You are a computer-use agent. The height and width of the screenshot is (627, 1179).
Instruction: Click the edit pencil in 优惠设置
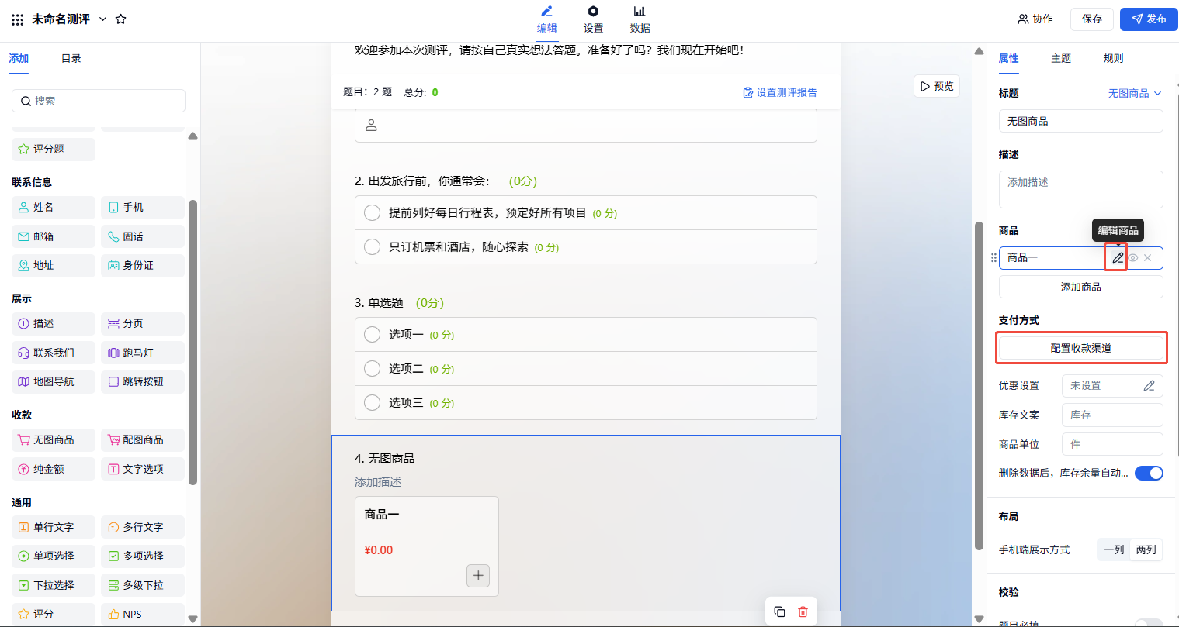(1149, 385)
